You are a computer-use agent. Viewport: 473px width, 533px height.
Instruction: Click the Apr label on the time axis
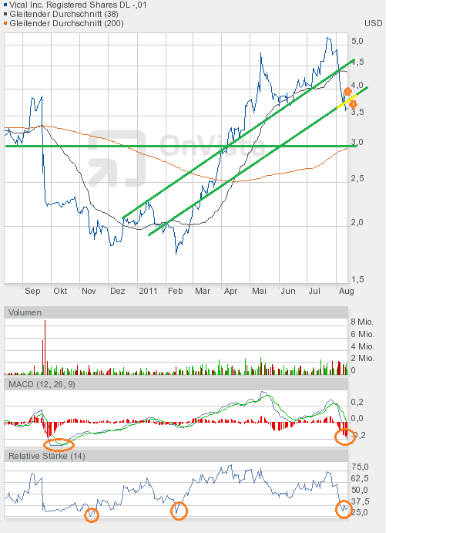point(231,291)
